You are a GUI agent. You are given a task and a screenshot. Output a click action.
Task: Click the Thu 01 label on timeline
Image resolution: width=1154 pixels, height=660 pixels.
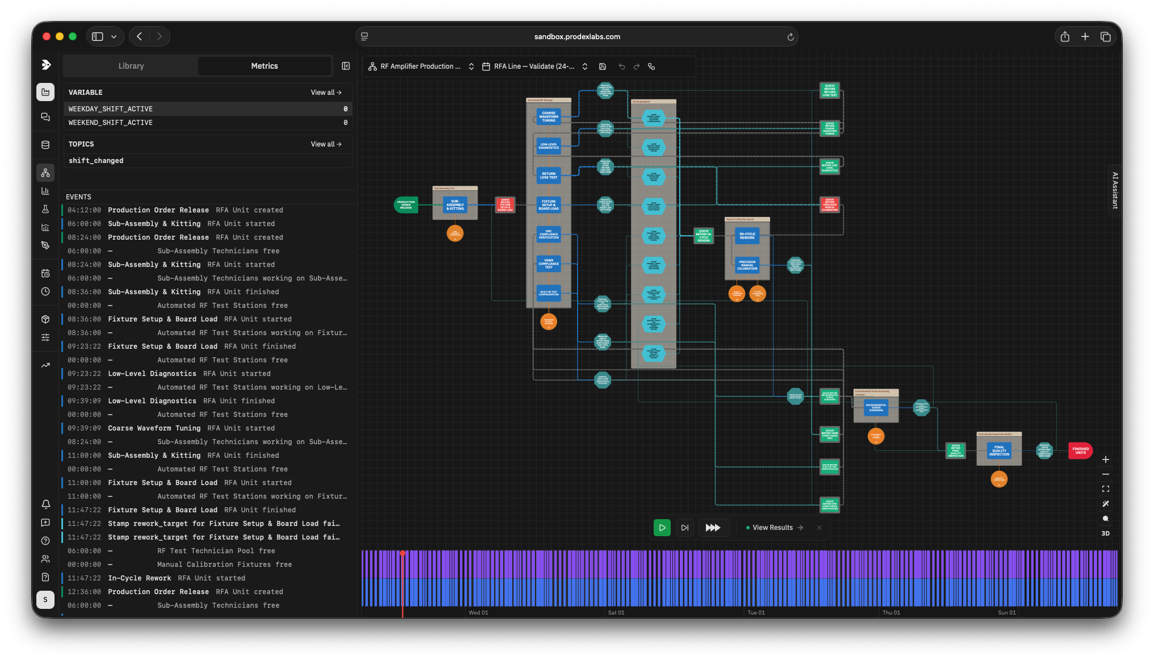coord(892,613)
